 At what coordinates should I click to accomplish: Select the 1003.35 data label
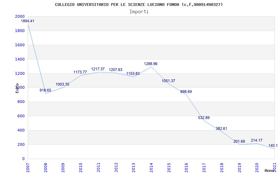63,84
